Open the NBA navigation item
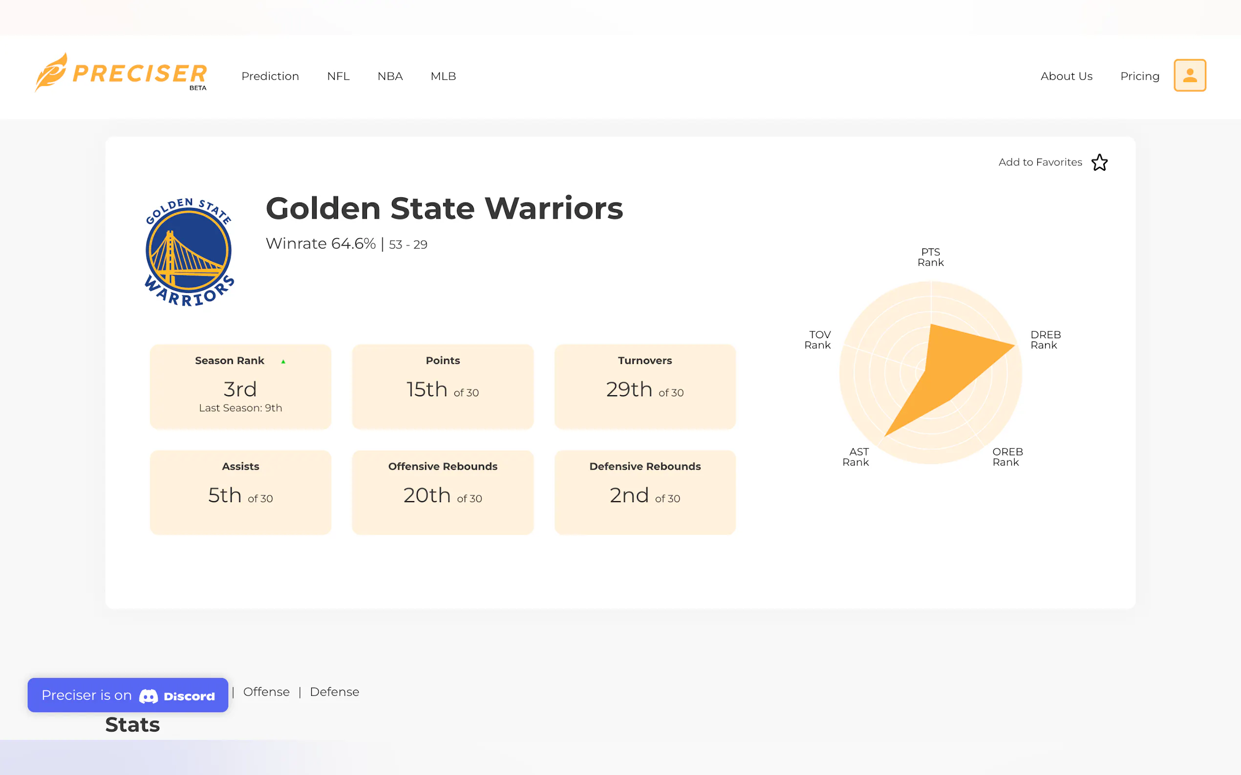Image resolution: width=1241 pixels, height=775 pixels. [390, 76]
